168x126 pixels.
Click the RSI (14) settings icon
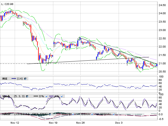pyautogui.click(x=25, y=78)
